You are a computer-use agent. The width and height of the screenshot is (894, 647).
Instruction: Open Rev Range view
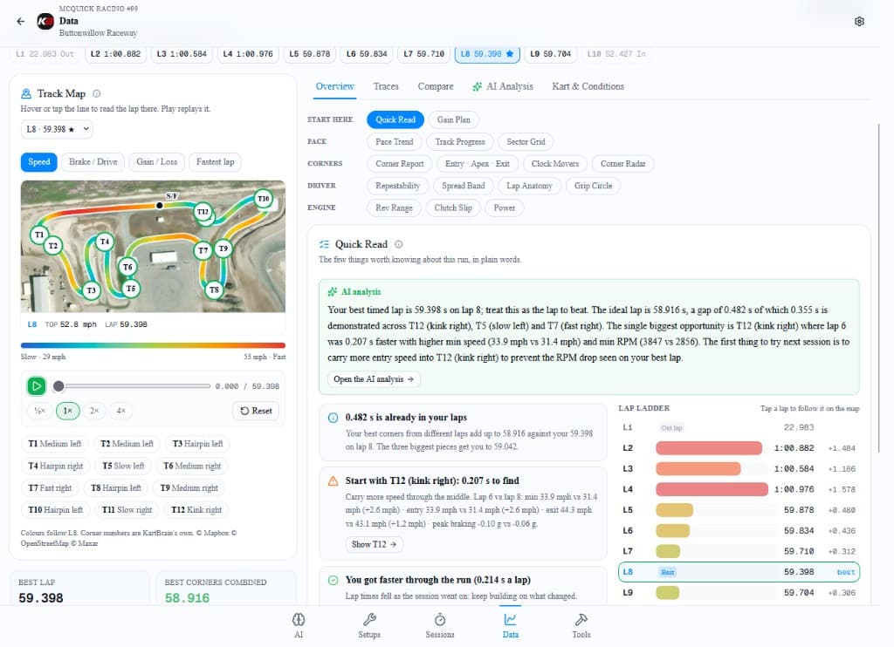(394, 208)
